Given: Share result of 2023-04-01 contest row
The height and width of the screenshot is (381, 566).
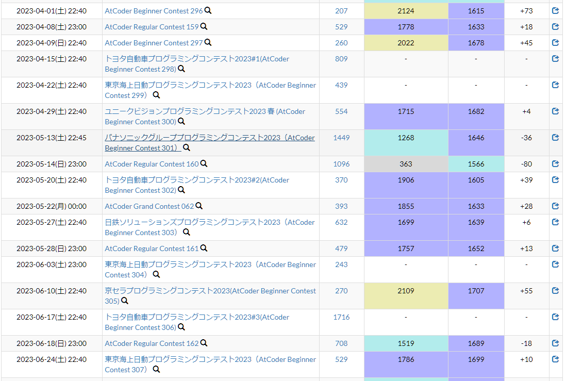Looking at the screenshot, I should (556, 11).
